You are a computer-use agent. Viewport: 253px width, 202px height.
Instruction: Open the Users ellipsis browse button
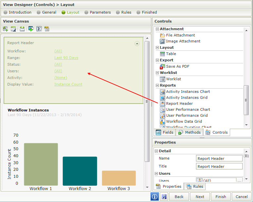(239, 180)
